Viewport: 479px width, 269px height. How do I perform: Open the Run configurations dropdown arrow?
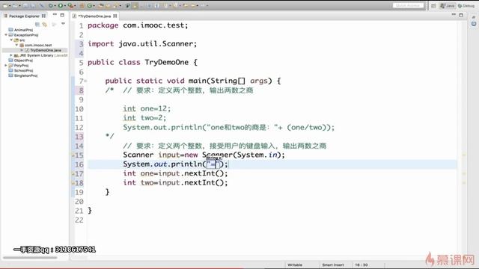[x=65, y=5]
